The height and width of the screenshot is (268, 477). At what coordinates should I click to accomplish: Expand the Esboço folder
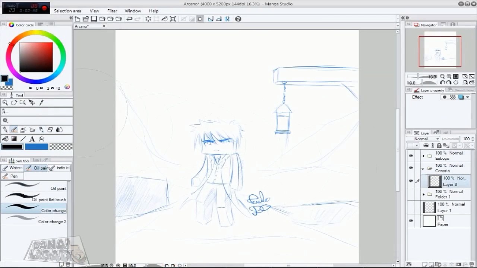[424, 156]
